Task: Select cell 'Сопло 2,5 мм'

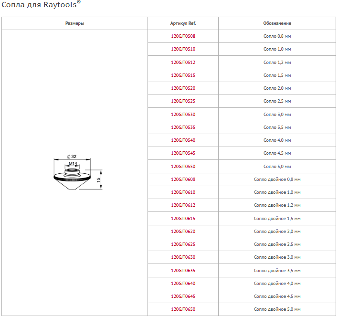Action: (277, 101)
